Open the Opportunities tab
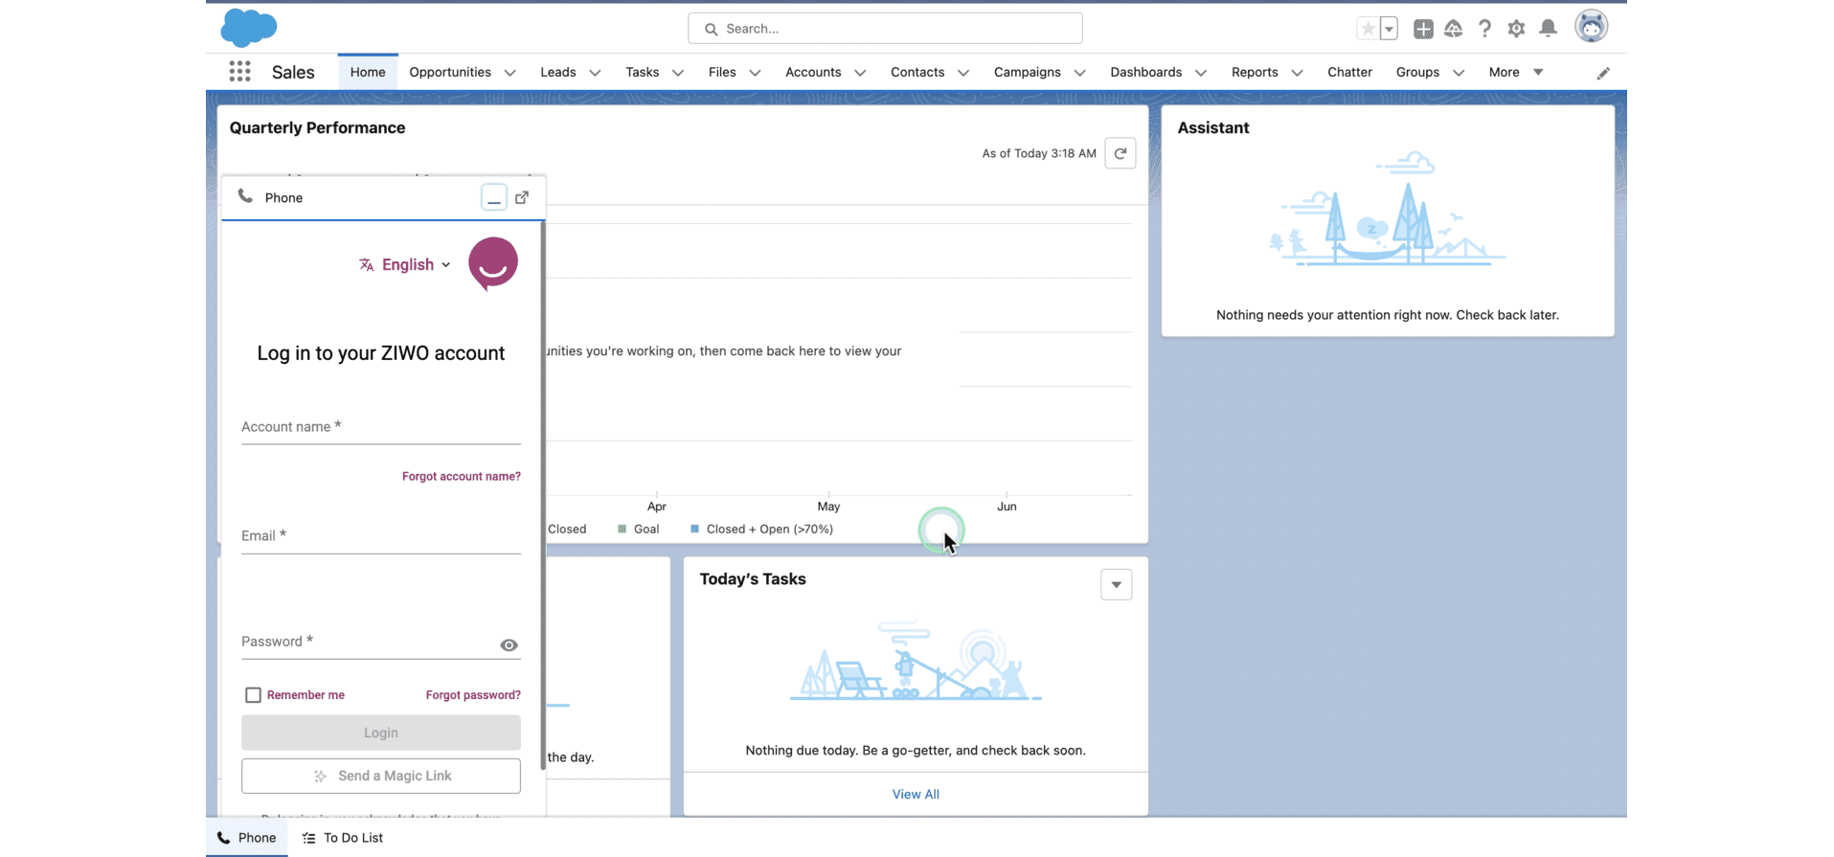1834x857 pixels. pyautogui.click(x=450, y=72)
